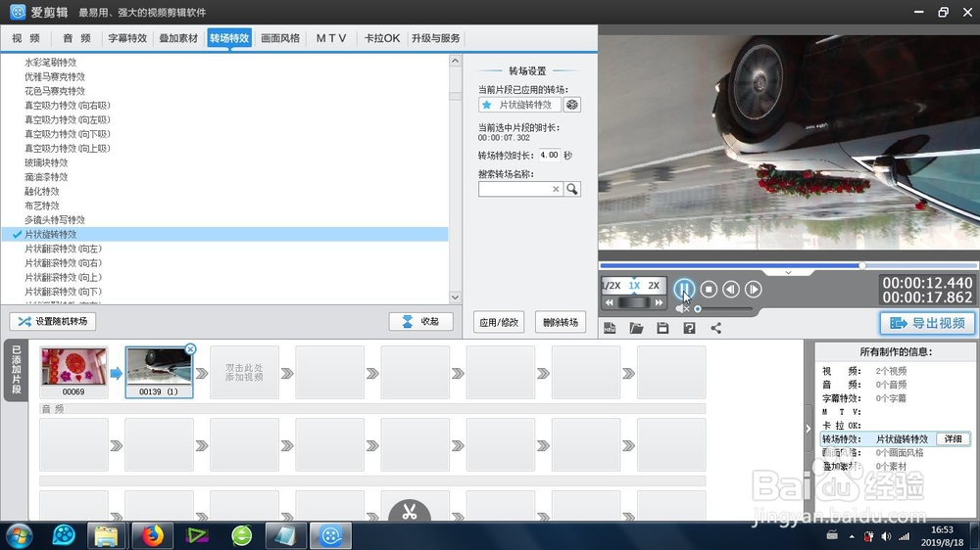Screen dimensions: 980x550
Task: Open the Windows Start menu
Action: [19, 535]
